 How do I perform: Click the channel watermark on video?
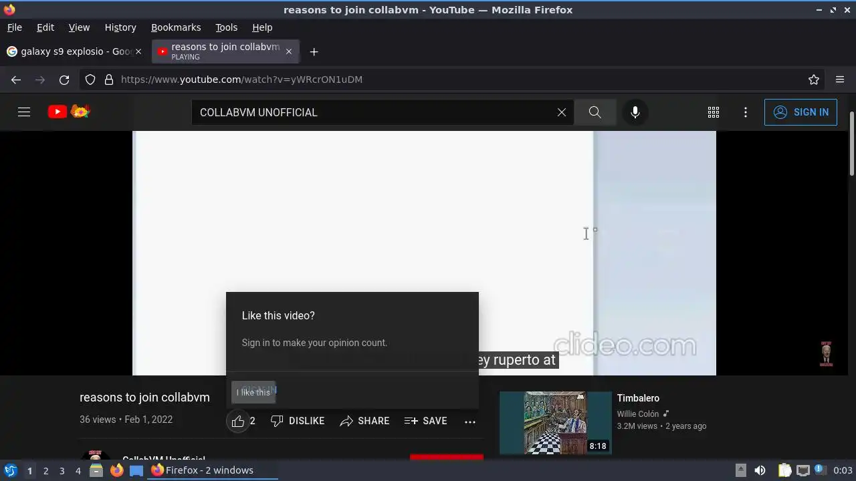[826, 353]
